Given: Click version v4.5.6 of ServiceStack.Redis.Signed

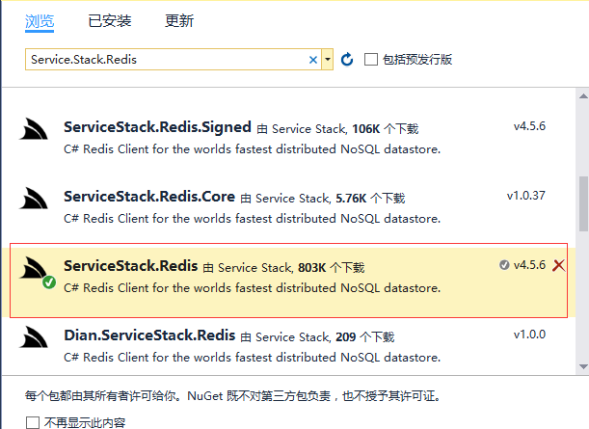Looking at the screenshot, I should click(x=529, y=126).
